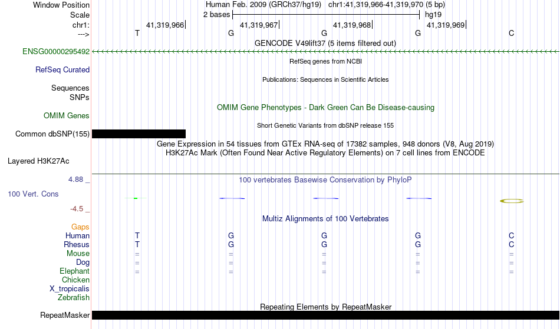The height and width of the screenshot is (329, 560).
Task: Click the PhyloP maximum value 4.88
Action: point(75,180)
